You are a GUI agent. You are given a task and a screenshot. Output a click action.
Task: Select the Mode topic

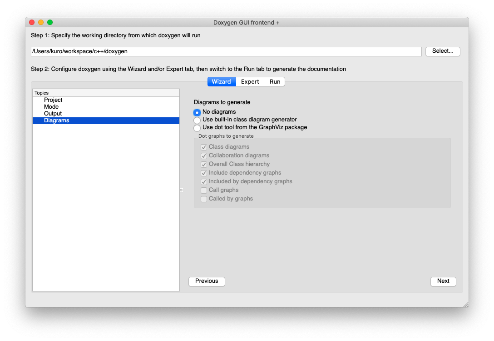pyautogui.click(x=106, y=107)
